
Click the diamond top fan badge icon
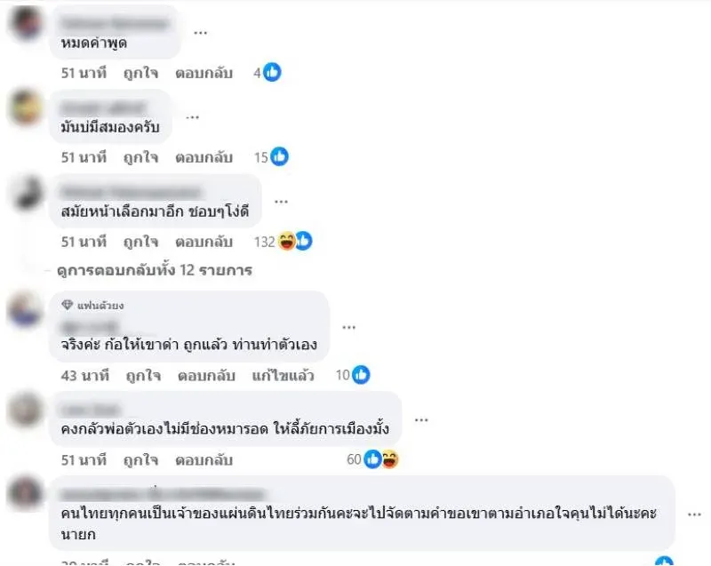click(x=68, y=305)
